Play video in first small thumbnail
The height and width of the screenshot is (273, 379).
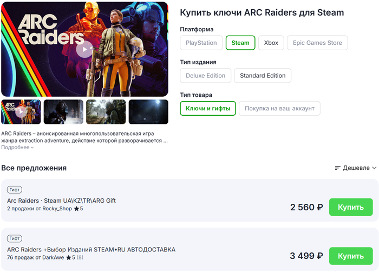21,112
